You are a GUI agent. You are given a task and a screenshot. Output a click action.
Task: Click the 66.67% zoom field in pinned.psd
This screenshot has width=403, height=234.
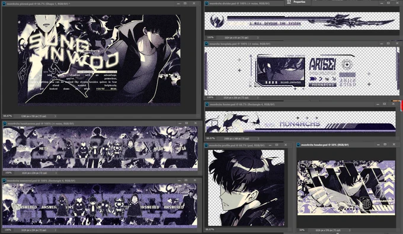tap(8, 116)
